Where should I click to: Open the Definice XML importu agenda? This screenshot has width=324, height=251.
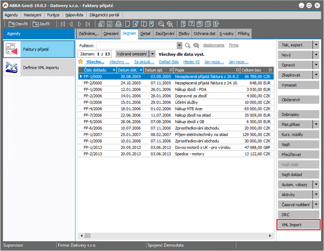39,68
